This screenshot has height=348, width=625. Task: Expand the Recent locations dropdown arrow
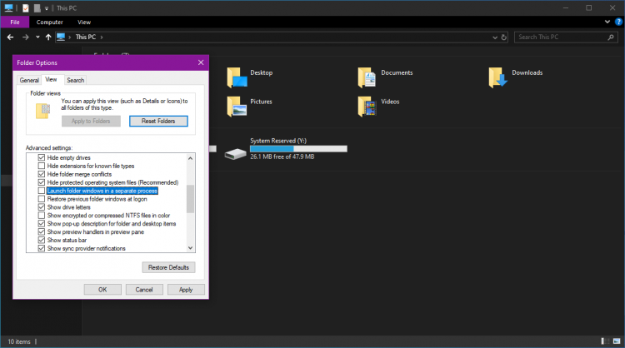pyautogui.click(x=37, y=37)
